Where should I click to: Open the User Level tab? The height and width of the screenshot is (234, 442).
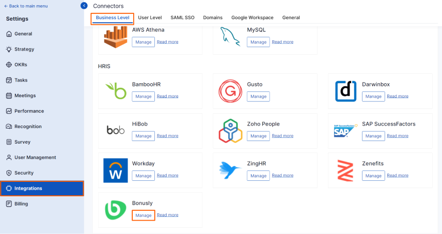pos(150,18)
